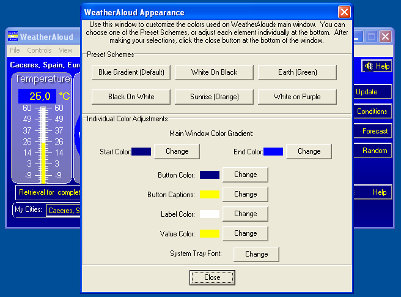Image resolution: width=401 pixels, height=297 pixels.
Task: Open the Controls menu in WeatherAloud window
Action: point(39,50)
